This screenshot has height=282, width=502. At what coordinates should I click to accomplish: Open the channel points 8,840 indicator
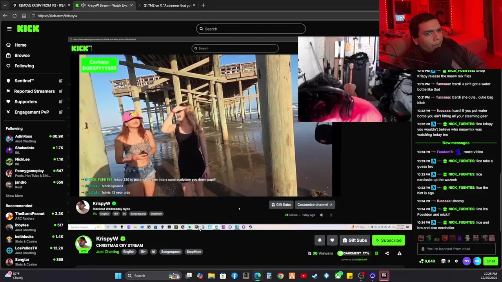(x=427, y=261)
